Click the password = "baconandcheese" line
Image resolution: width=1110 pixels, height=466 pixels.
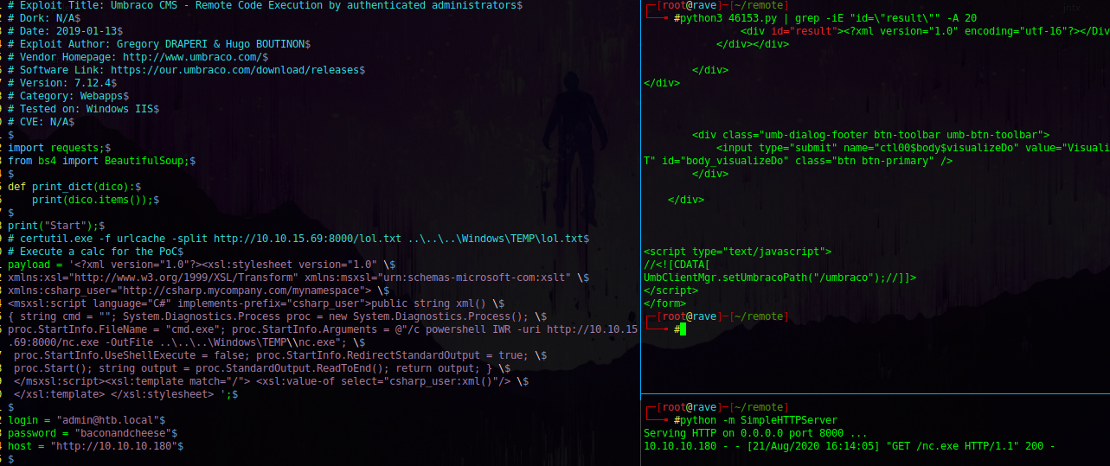93,433
